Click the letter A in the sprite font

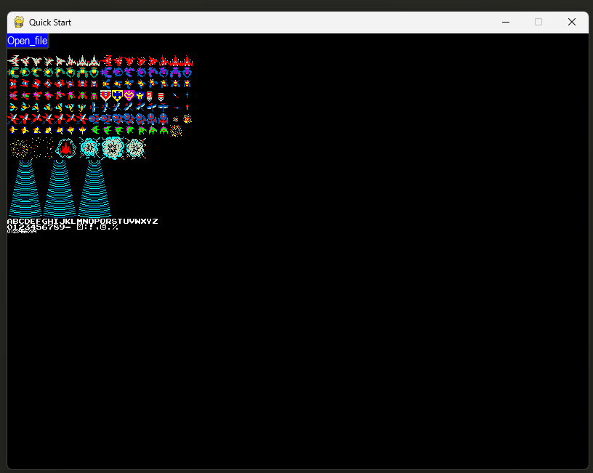[x=10, y=221]
